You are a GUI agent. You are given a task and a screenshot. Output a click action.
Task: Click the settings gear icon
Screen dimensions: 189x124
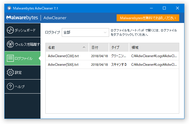[x=10, y=72]
